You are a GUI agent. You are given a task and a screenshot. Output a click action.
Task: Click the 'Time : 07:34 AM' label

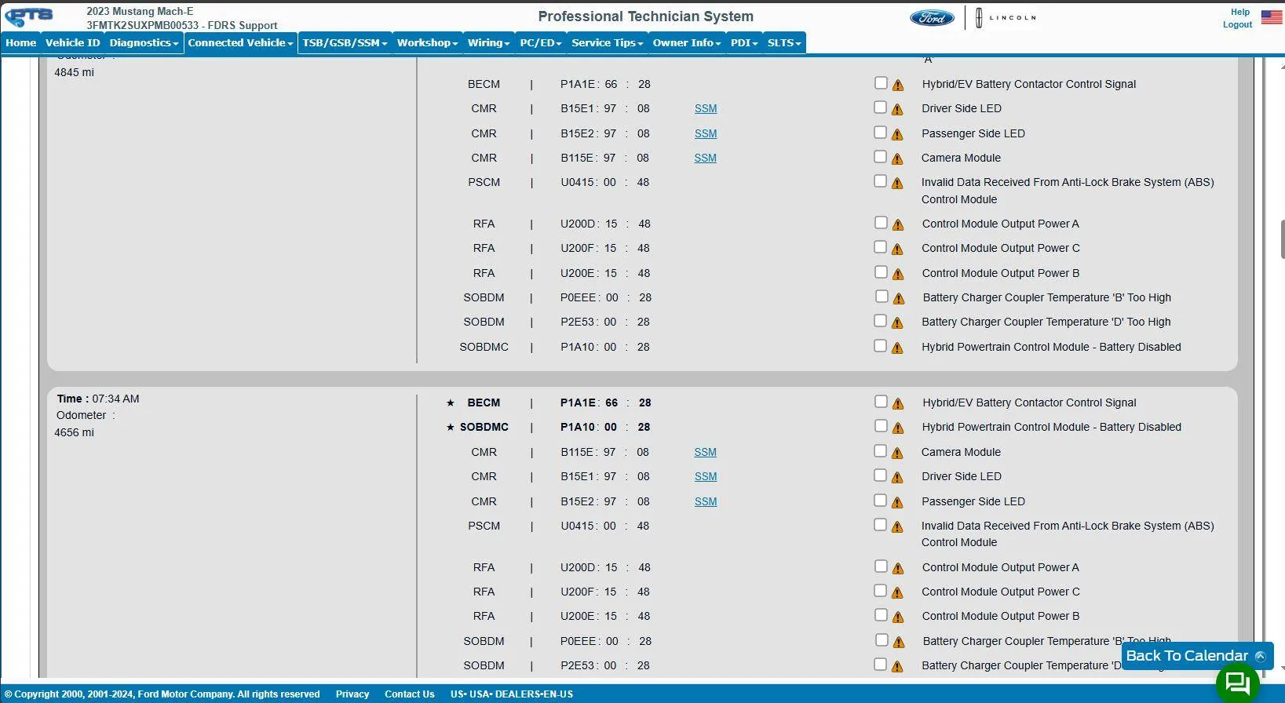point(98,399)
